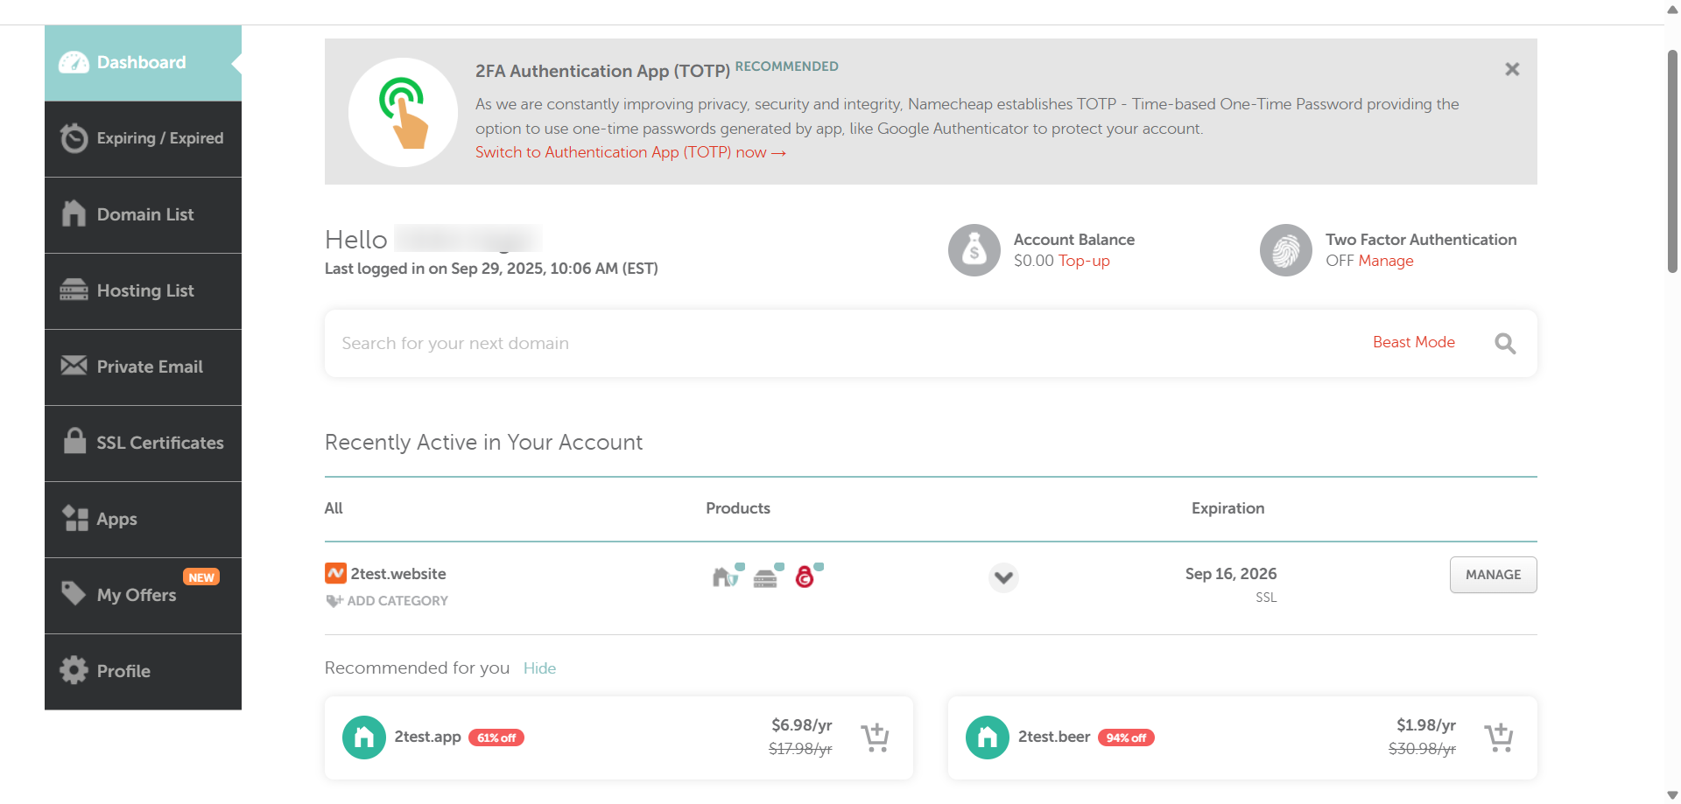The image size is (1681, 804).
Task: Click the 61% off badge
Action: point(496,738)
